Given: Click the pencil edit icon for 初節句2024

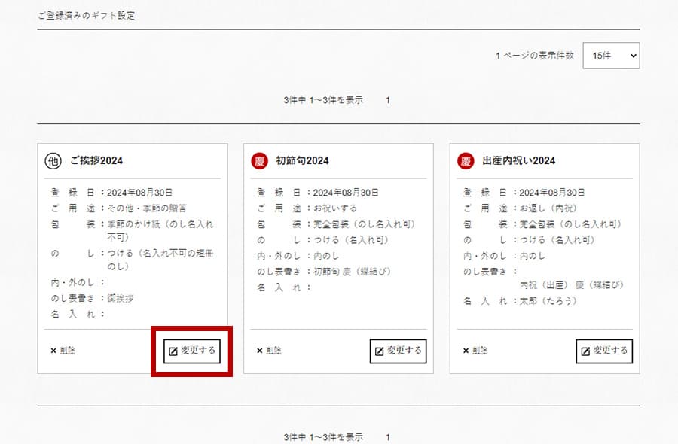Looking at the screenshot, I should (380, 351).
